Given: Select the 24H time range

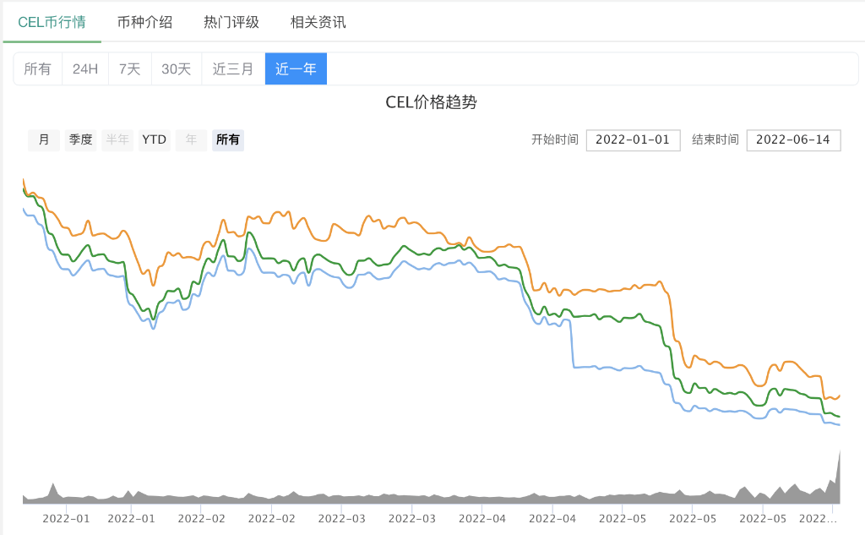Looking at the screenshot, I should [84, 68].
